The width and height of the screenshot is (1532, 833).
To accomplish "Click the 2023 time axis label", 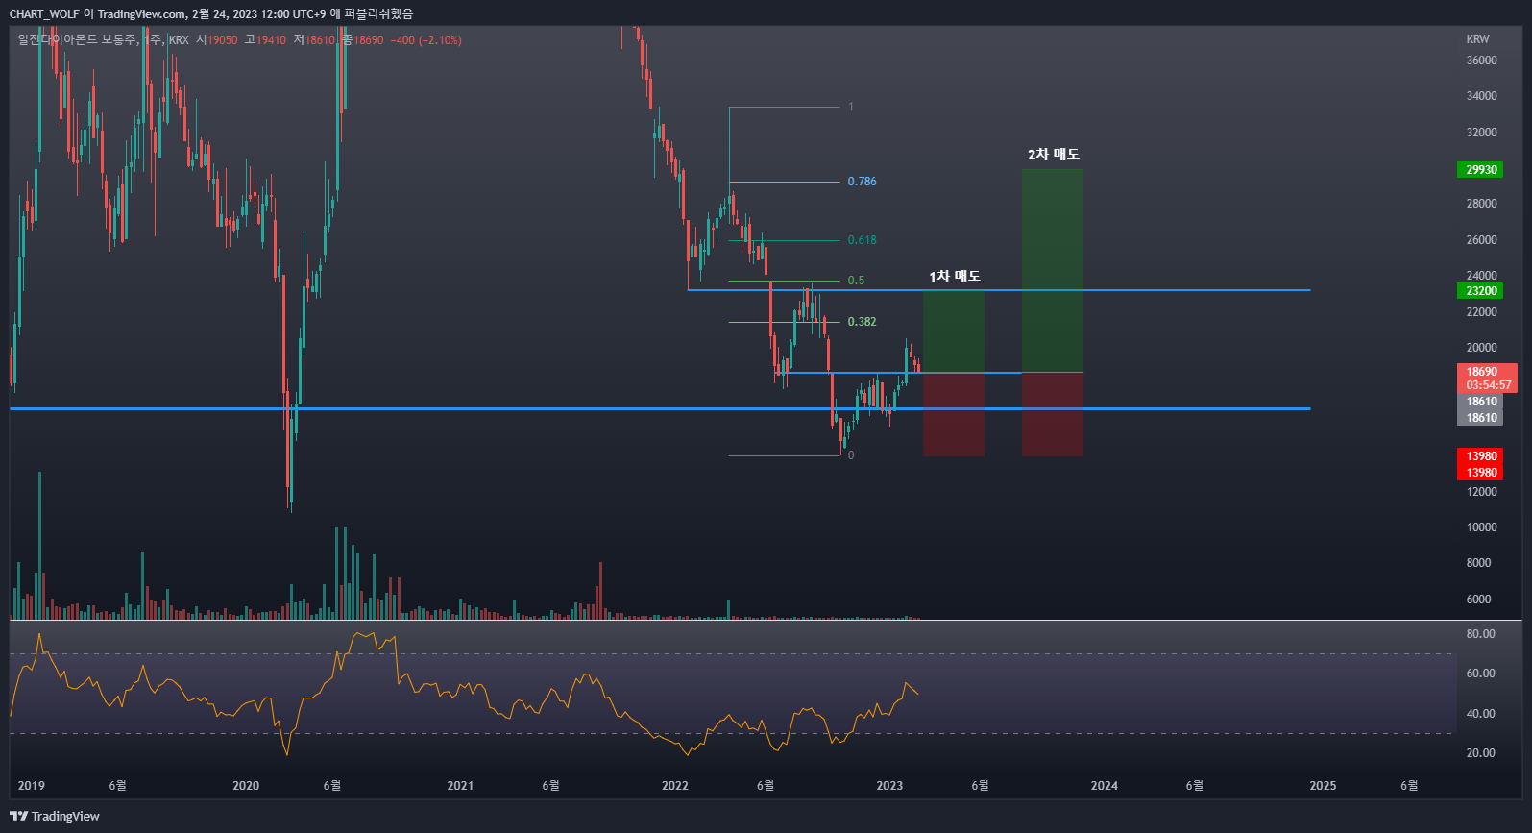I will [x=889, y=786].
